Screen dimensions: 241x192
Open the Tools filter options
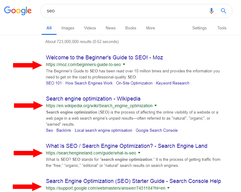click(222, 28)
